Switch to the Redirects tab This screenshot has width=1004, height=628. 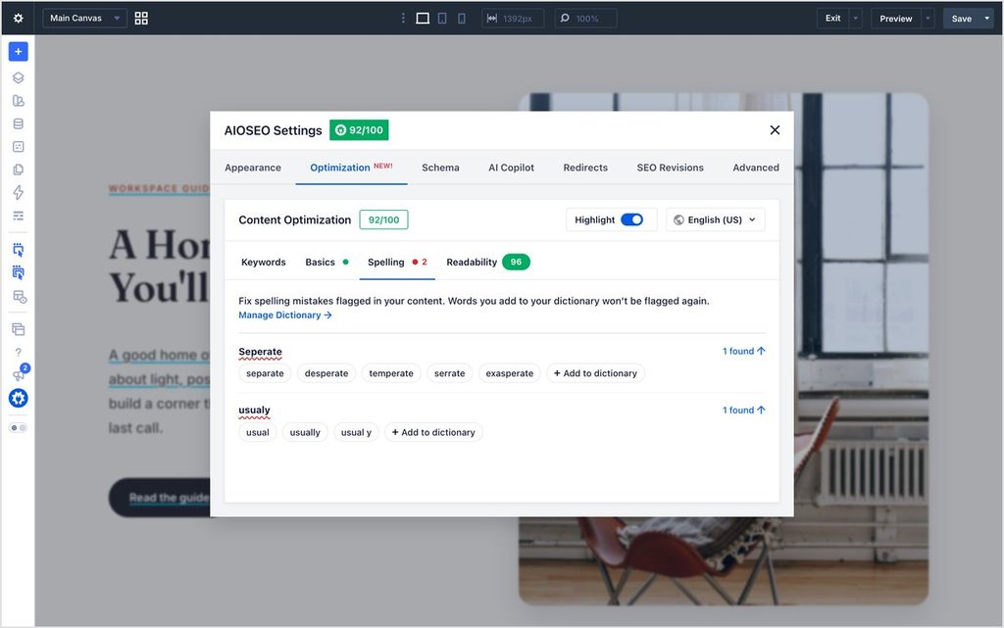coord(585,168)
